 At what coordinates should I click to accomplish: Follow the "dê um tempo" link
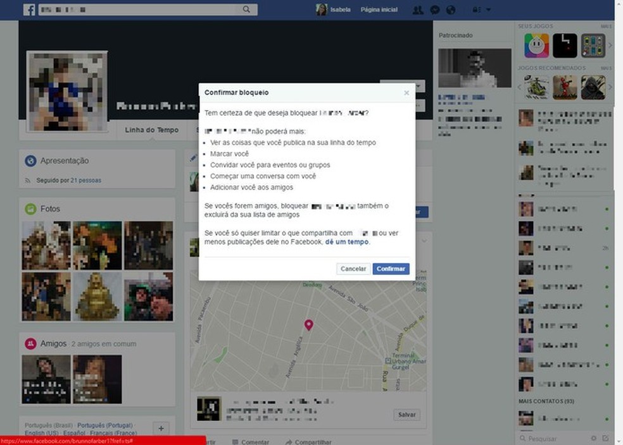click(346, 241)
